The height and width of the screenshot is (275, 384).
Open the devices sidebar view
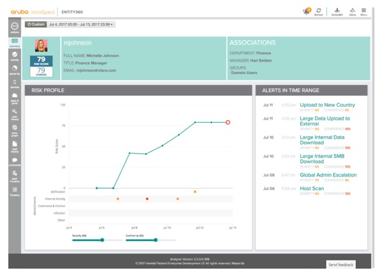click(14, 83)
